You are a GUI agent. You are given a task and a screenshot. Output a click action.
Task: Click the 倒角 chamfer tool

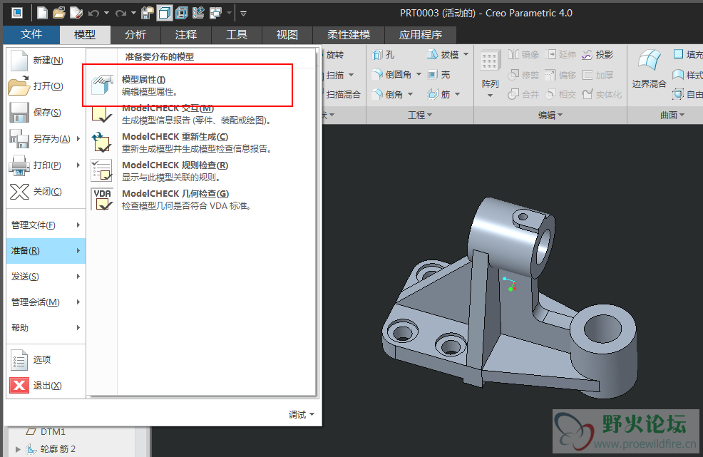coord(388,94)
